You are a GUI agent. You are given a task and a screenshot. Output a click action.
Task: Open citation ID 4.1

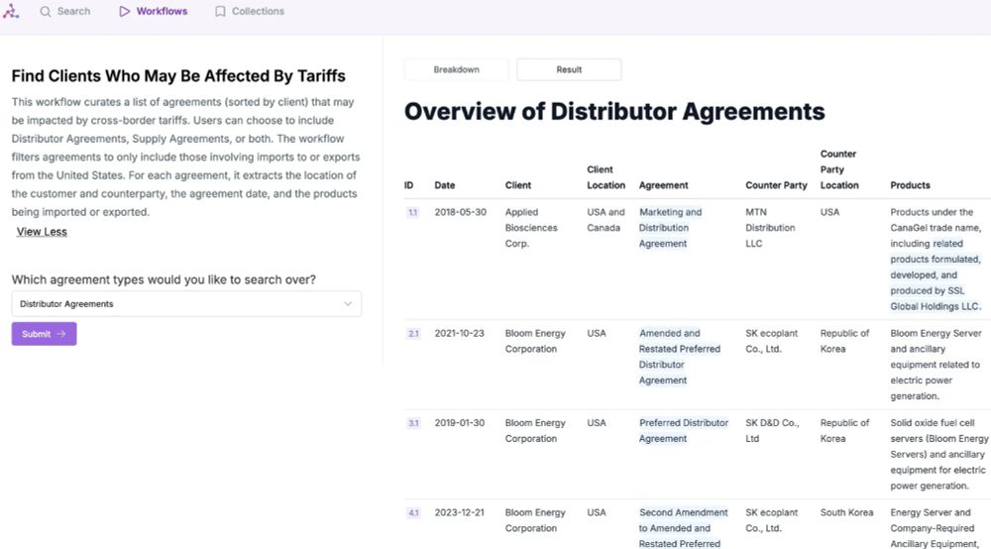413,513
